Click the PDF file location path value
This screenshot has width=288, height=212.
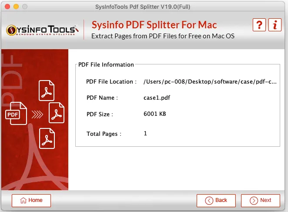(x=210, y=82)
